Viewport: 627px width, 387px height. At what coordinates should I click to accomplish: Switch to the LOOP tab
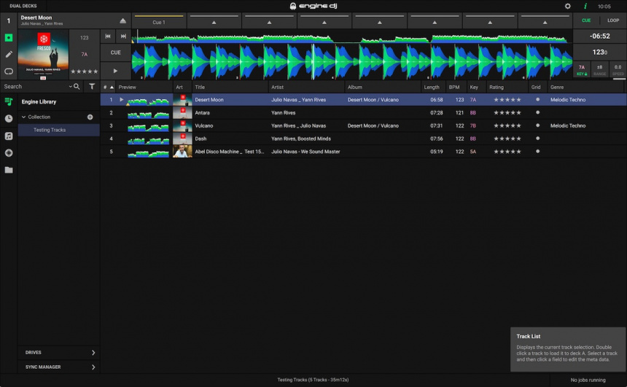[613, 20]
